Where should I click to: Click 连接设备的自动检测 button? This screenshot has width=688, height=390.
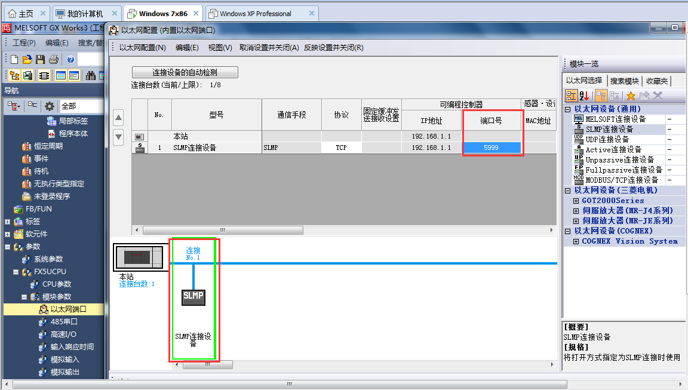(x=185, y=72)
